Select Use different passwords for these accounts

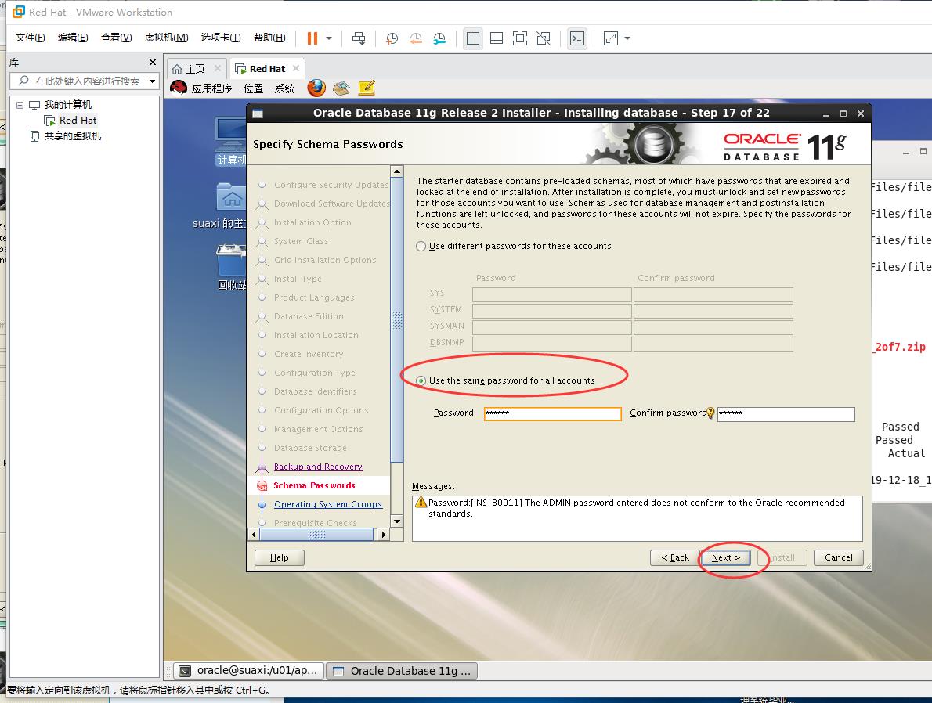(421, 246)
